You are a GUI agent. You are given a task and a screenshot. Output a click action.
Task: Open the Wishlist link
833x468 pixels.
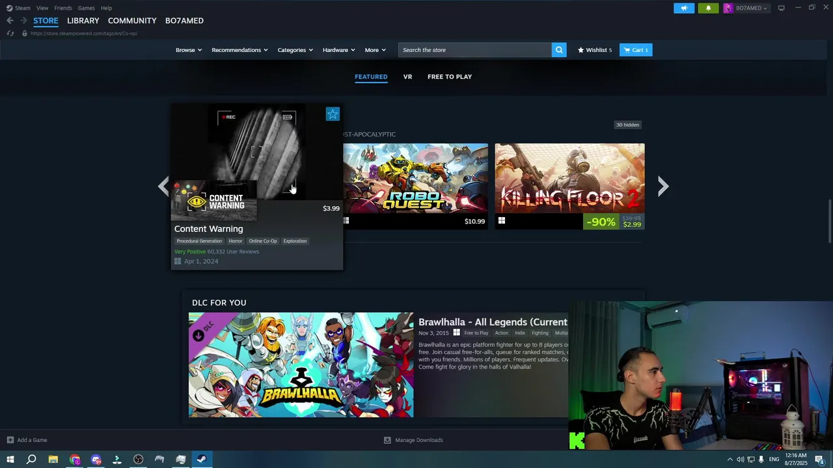click(595, 50)
